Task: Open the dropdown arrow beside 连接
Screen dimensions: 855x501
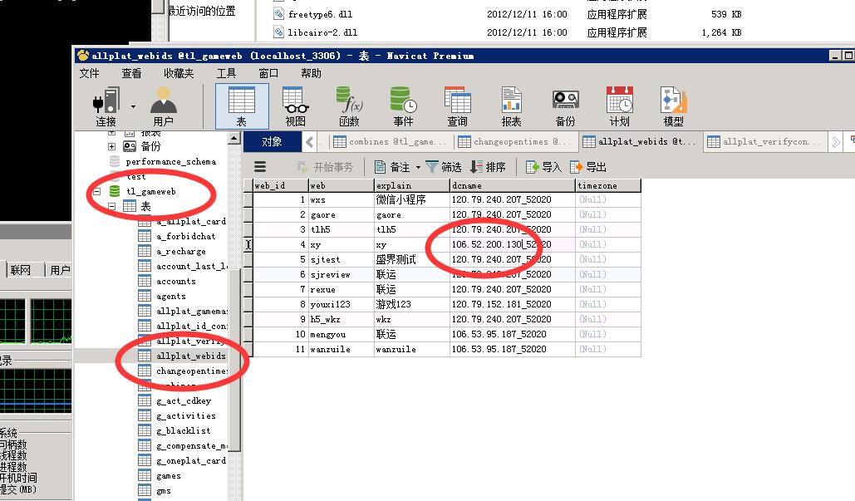Action: [133, 106]
